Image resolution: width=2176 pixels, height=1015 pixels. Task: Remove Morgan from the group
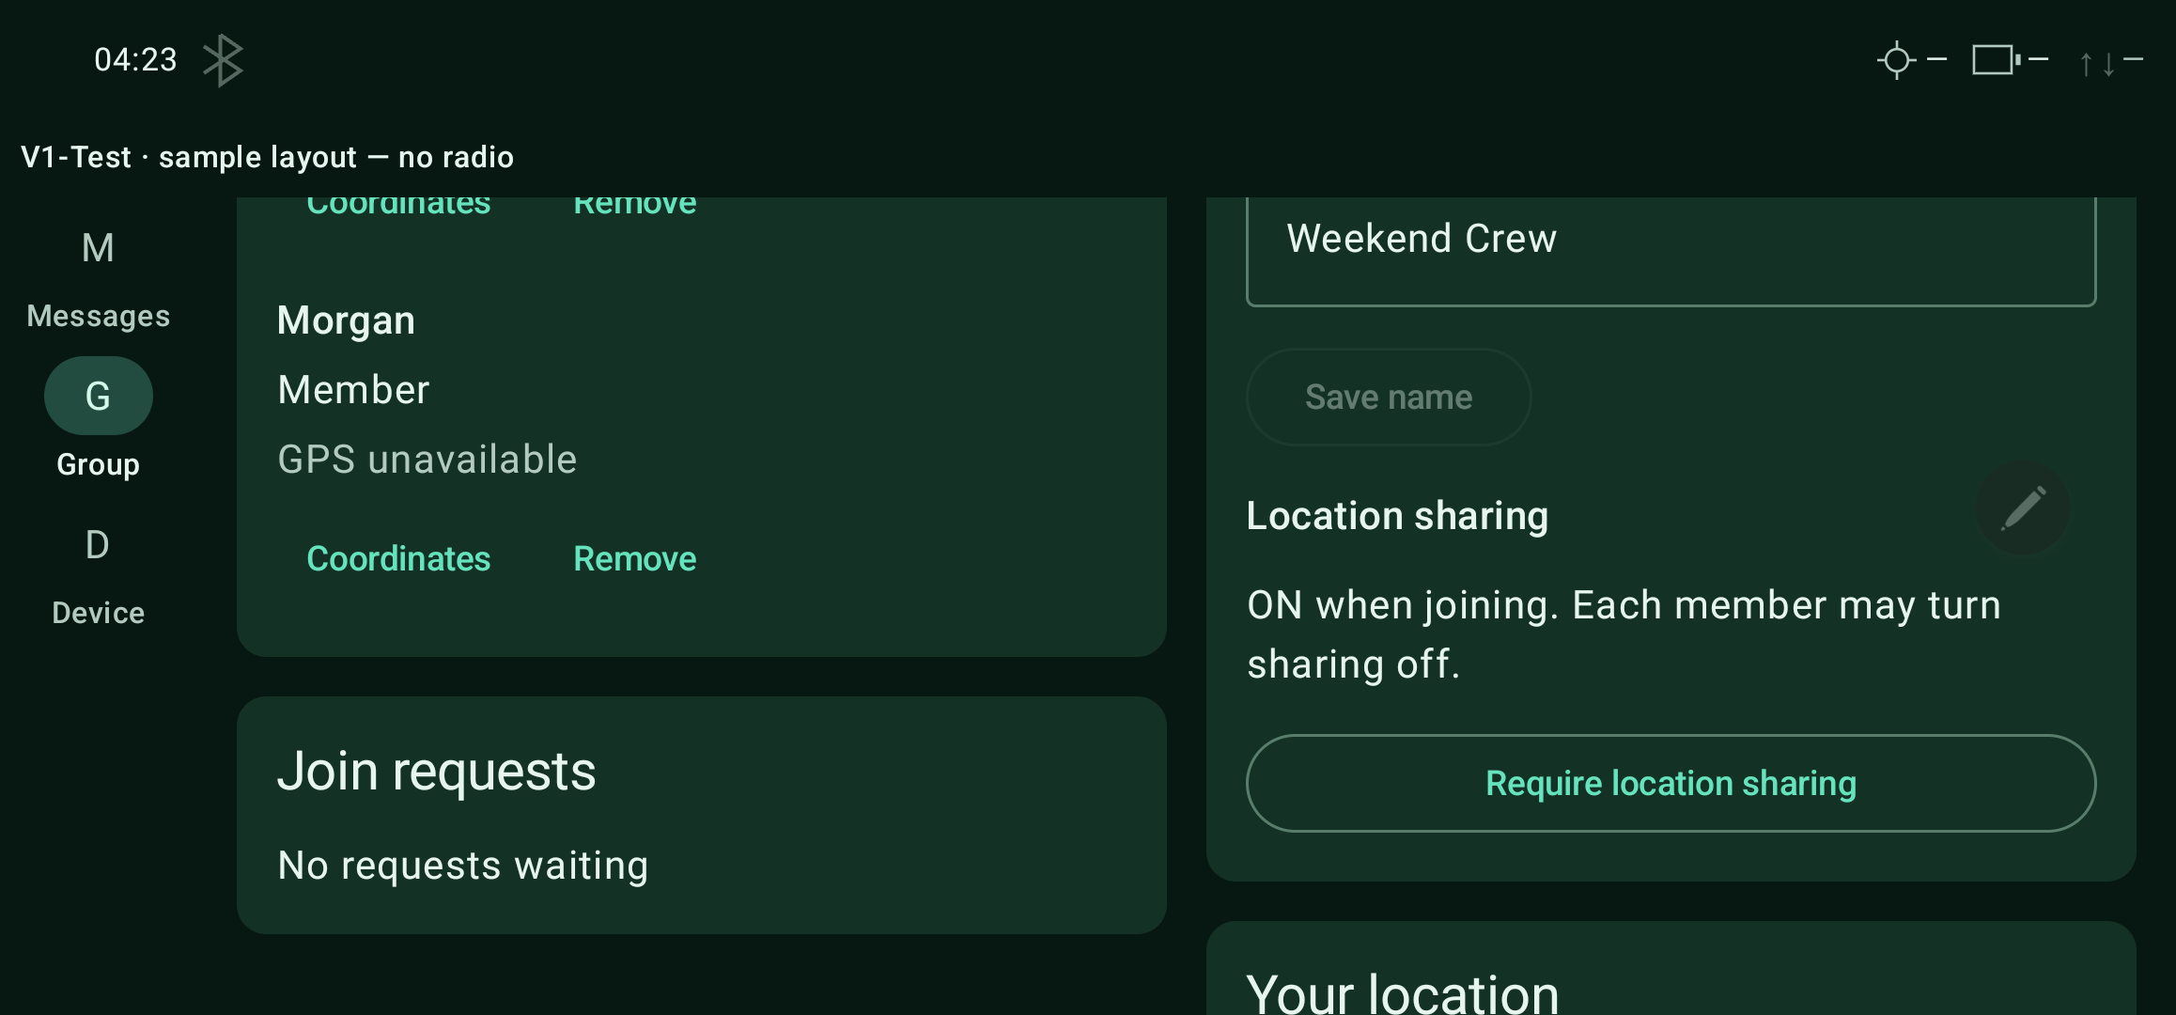point(635,558)
